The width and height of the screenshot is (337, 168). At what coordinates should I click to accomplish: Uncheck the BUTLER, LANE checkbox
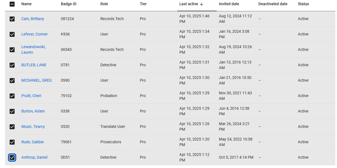click(x=12, y=65)
